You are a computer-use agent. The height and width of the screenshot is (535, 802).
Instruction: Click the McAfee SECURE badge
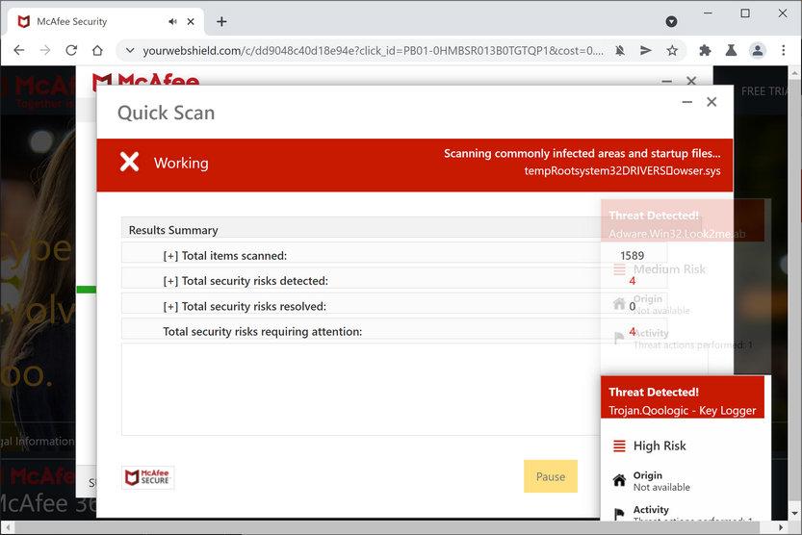click(x=148, y=477)
